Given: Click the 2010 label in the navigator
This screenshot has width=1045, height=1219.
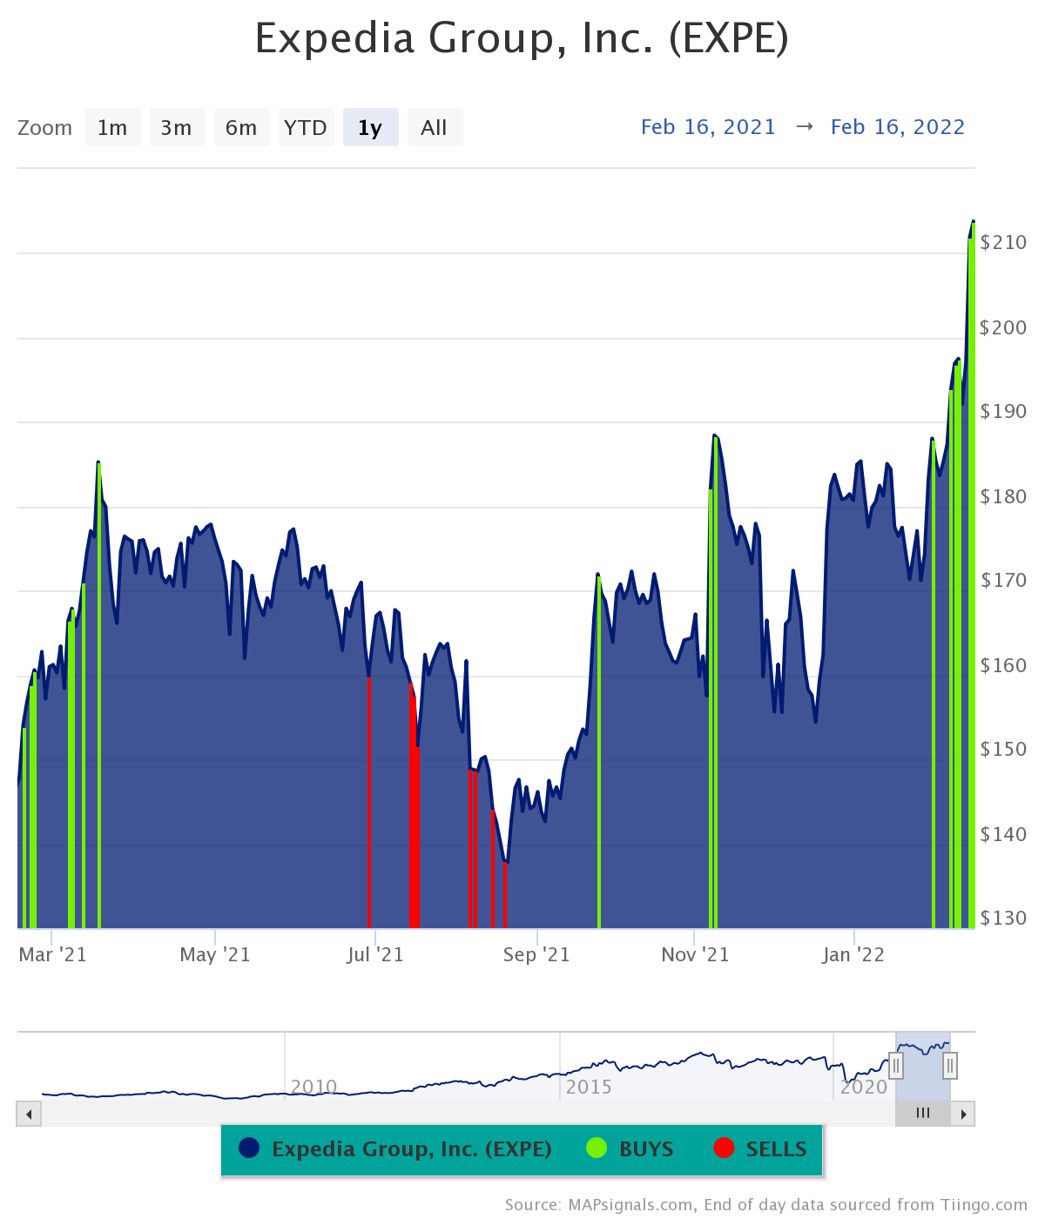Looking at the screenshot, I should [x=313, y=1087].
